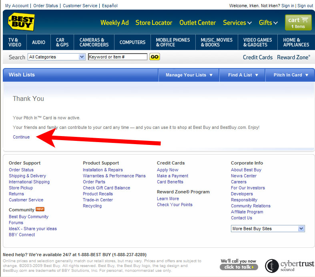Image resolution: width=315 pixels, height=277 pixels.
Task: Open the Find A List menu
Action: click(243, 75)
